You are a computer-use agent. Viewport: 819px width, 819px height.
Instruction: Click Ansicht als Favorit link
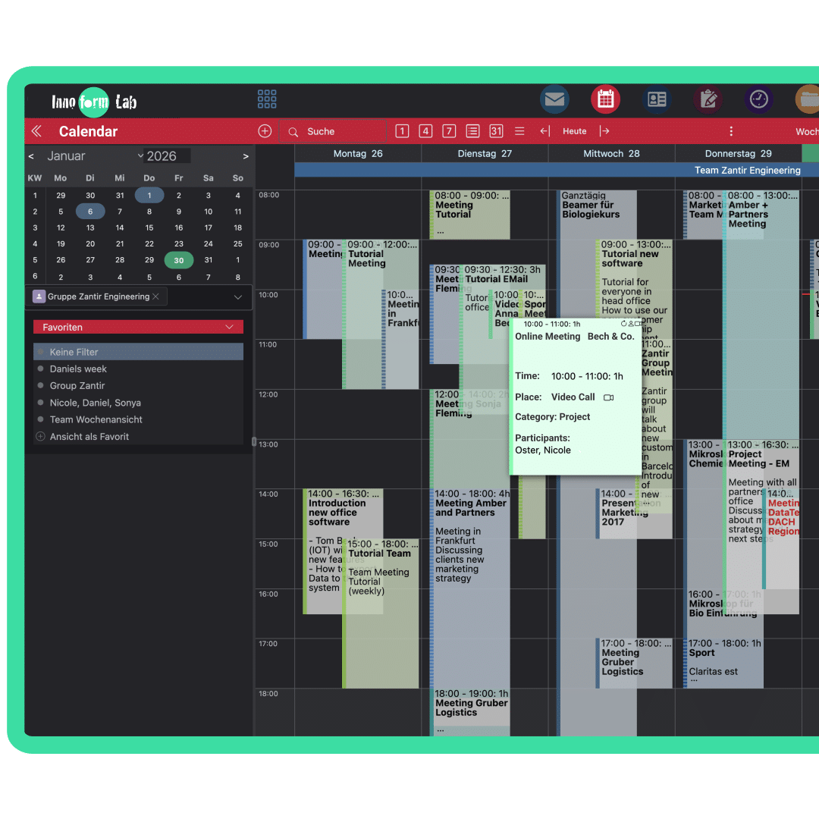[x=89, y=437]
